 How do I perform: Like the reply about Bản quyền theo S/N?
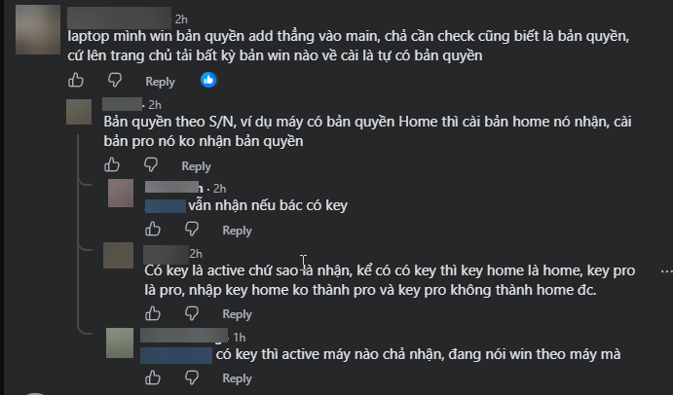[112, 165]
